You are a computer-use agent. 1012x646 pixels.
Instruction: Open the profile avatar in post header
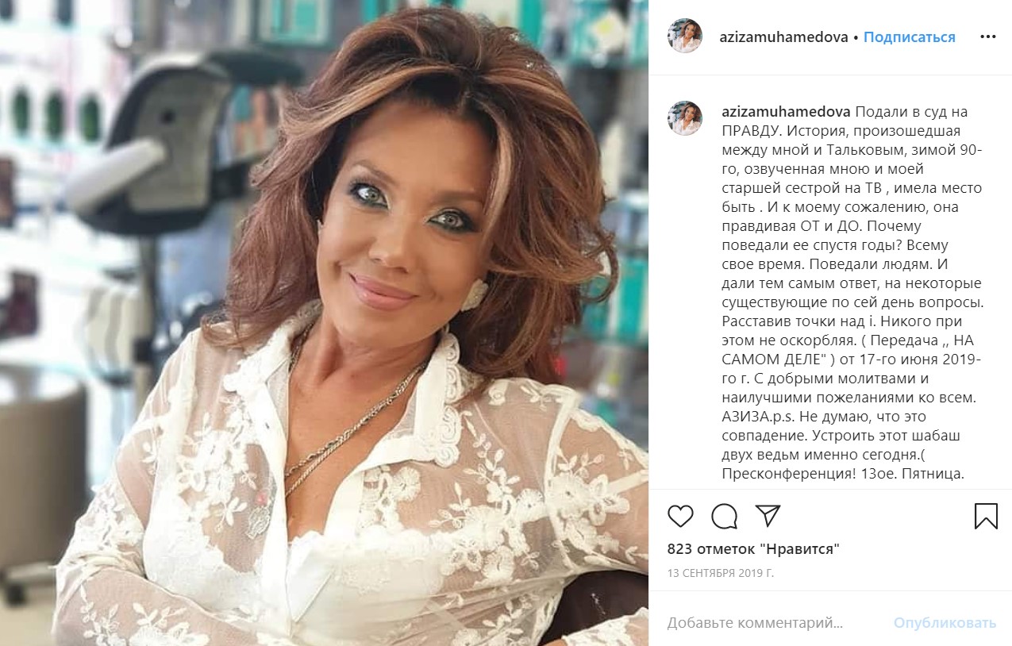pyautogui.click(x=684, y=37)
